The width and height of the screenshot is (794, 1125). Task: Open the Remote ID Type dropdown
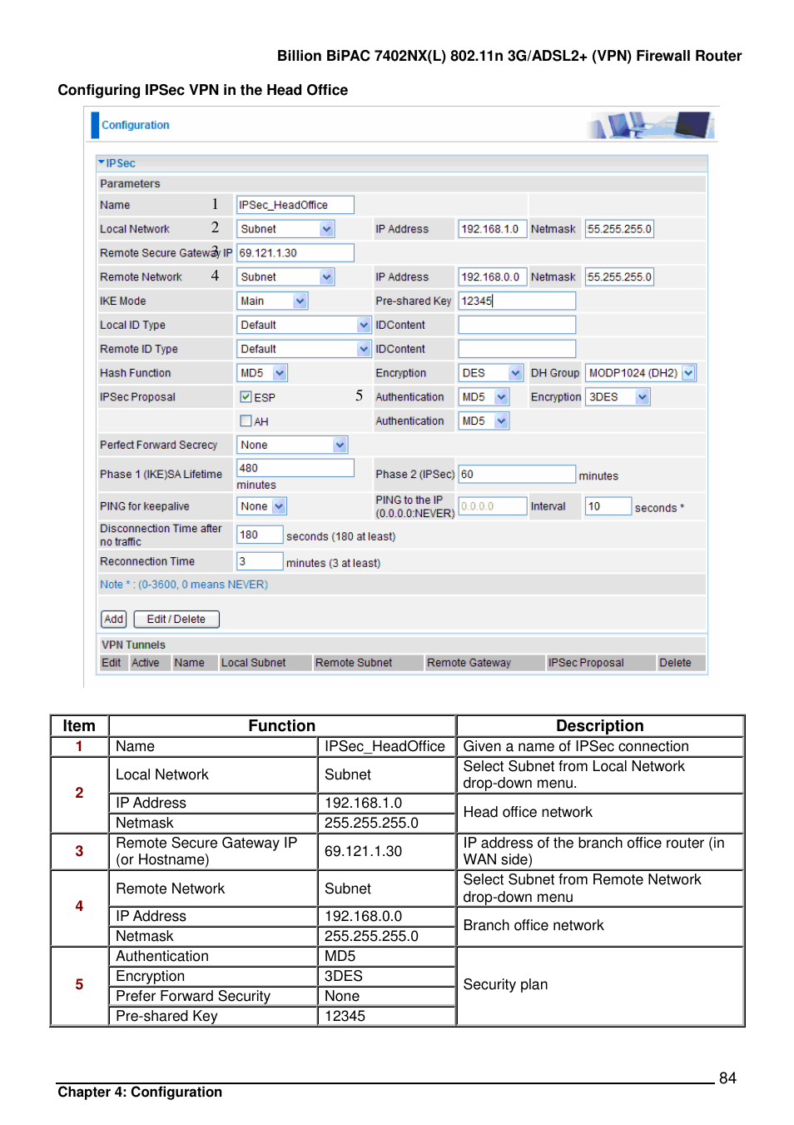(x=304, y=350)
